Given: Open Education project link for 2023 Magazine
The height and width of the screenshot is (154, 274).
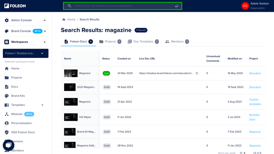Looking at the screenshot, I should pyautogui.click(x=255, y=87).
